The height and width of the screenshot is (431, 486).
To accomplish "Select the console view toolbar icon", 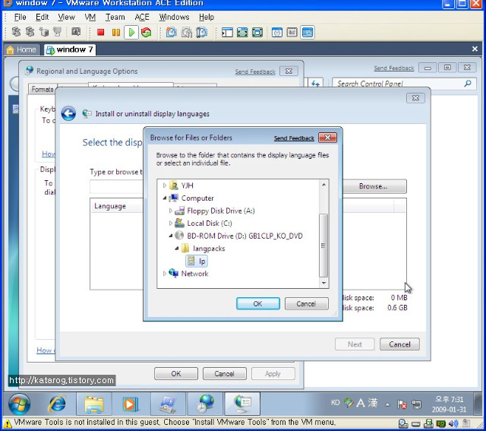I will pos(307,32).
